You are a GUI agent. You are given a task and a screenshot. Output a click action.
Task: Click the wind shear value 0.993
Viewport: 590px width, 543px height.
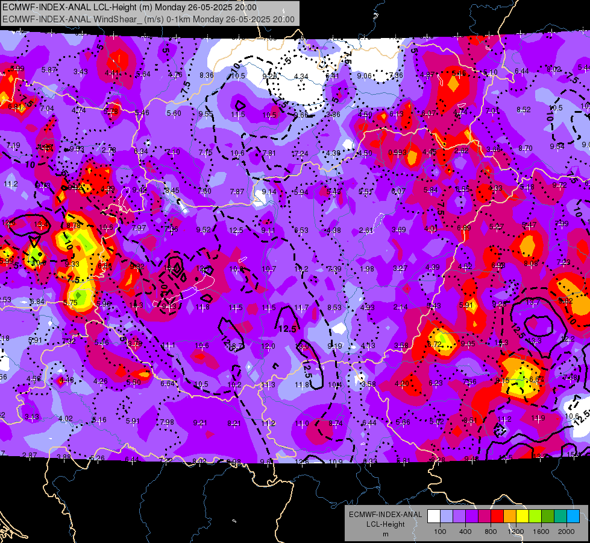coord(397,153)
